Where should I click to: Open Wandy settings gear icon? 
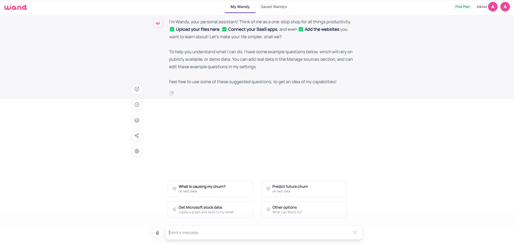pos(137,151)
